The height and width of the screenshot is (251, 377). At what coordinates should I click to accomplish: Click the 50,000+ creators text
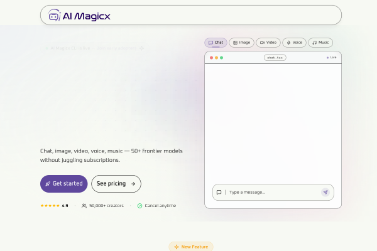click(x=106, y=206)
